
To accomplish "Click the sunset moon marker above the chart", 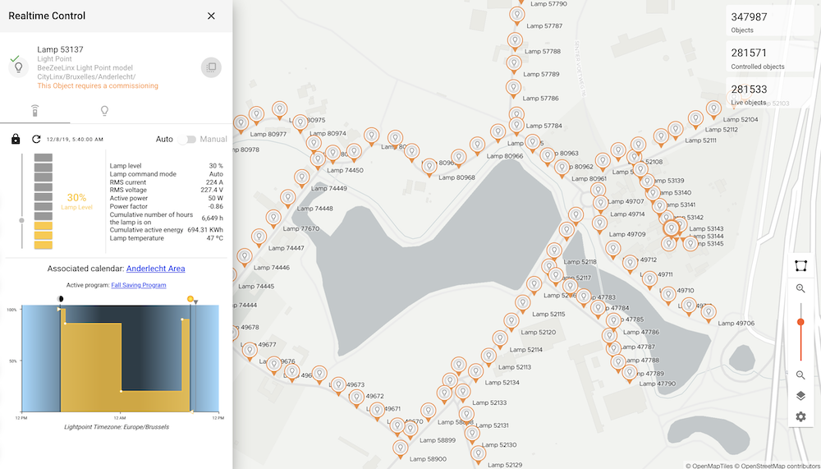I will (60, 299).
